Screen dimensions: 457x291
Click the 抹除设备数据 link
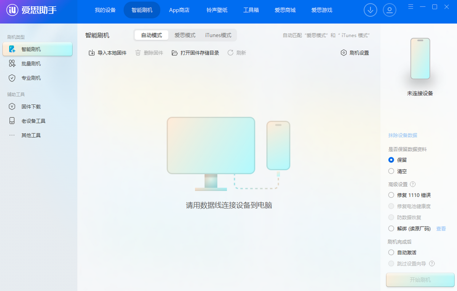pyautogui.click(x=403, y=135)
